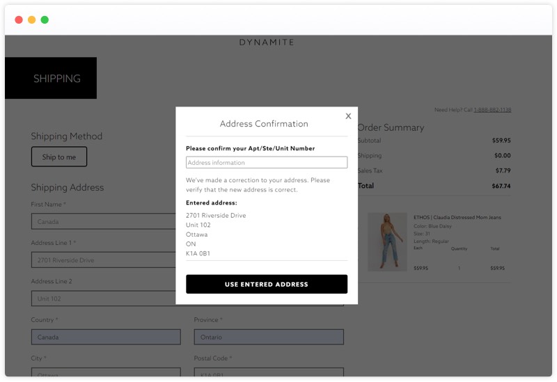Click the Apt/Ste/Unit address information field
The height and width of the screenshot is (382, 557).
[x=266, y=162]
